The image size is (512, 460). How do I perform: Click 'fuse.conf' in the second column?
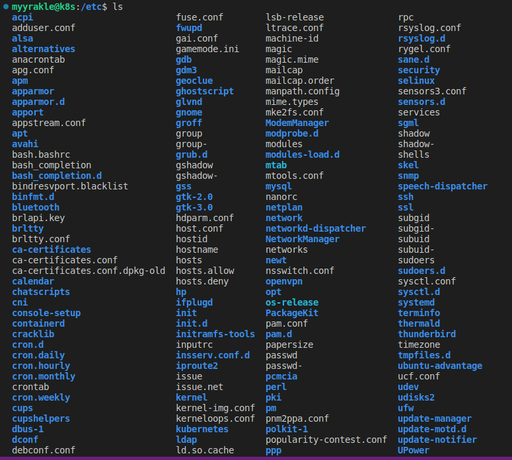tap(200, 17)
